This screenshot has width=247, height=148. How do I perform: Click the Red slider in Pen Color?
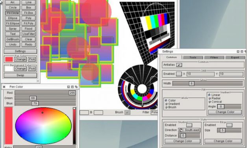coord(45,93)
